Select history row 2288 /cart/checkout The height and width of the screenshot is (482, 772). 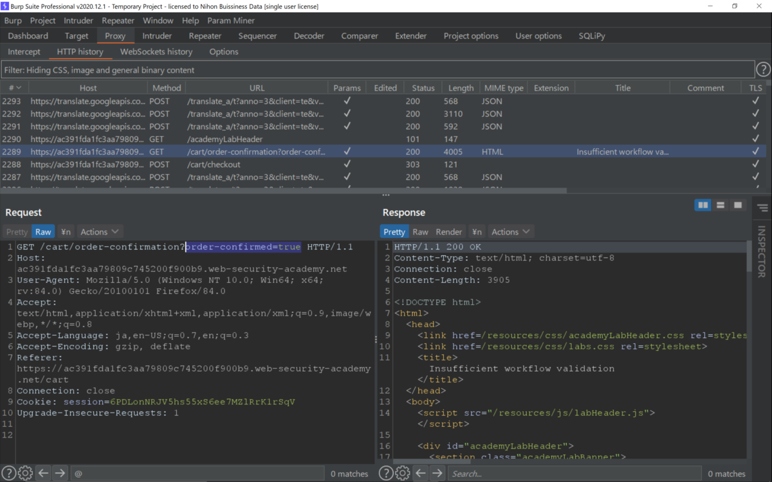coord(383,165)
